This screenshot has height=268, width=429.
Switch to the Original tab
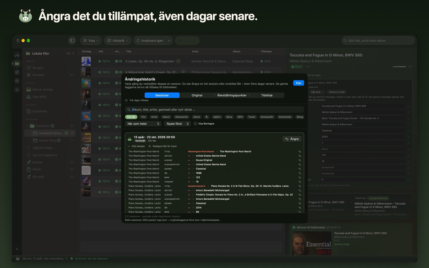197,95
